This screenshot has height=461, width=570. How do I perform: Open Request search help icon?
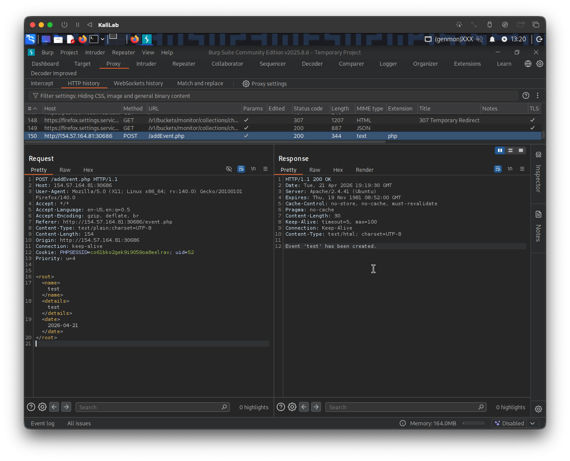tap(31, 407)
